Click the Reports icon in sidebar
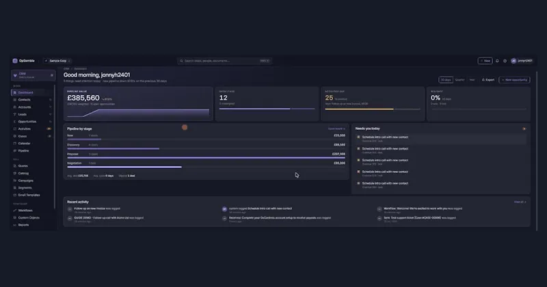 click(x=14, y=225)
